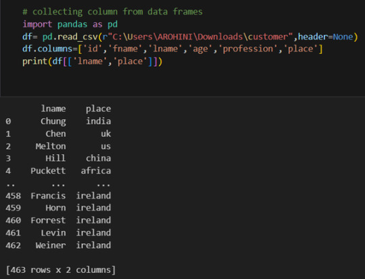Click 'uk' in output row 1
The height and width of the screenshot is (279, 365).
(106, 134)
